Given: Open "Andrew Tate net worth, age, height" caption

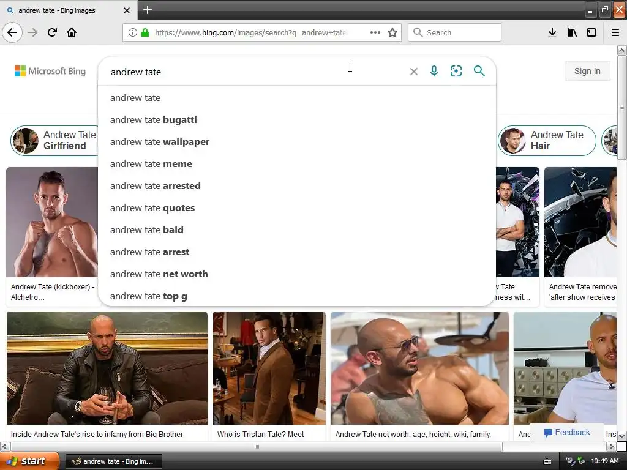Looking at the screenshot, I should click(413, 434).
